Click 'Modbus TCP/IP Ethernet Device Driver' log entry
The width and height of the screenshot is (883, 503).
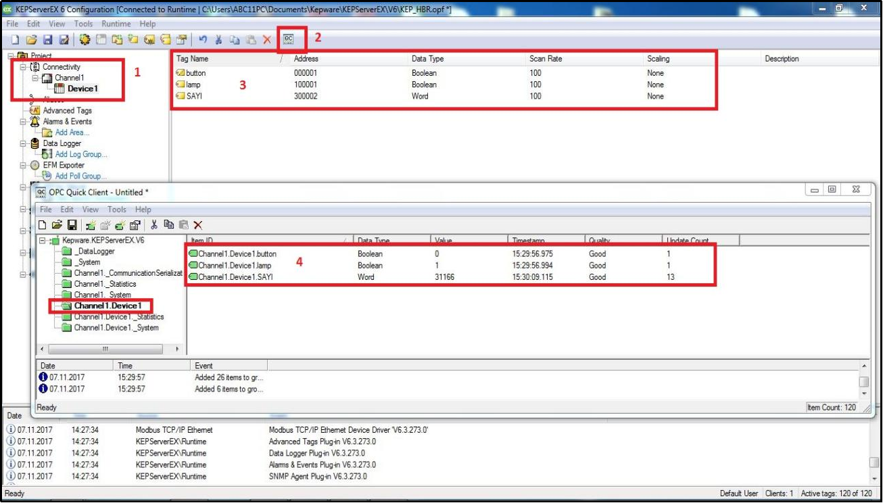coord(349,429)
